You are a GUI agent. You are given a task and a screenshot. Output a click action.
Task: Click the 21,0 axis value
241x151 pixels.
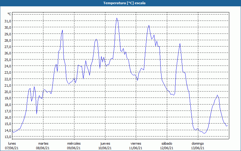8,85
